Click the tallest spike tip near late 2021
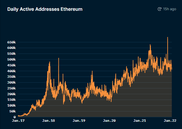The width and height of the screenshot is (182, 129). point(168,37)
